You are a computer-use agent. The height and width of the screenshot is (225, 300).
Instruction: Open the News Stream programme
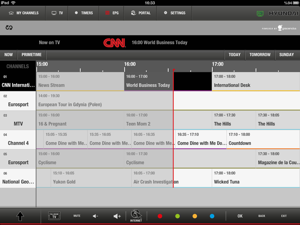(x=80, y=82)
